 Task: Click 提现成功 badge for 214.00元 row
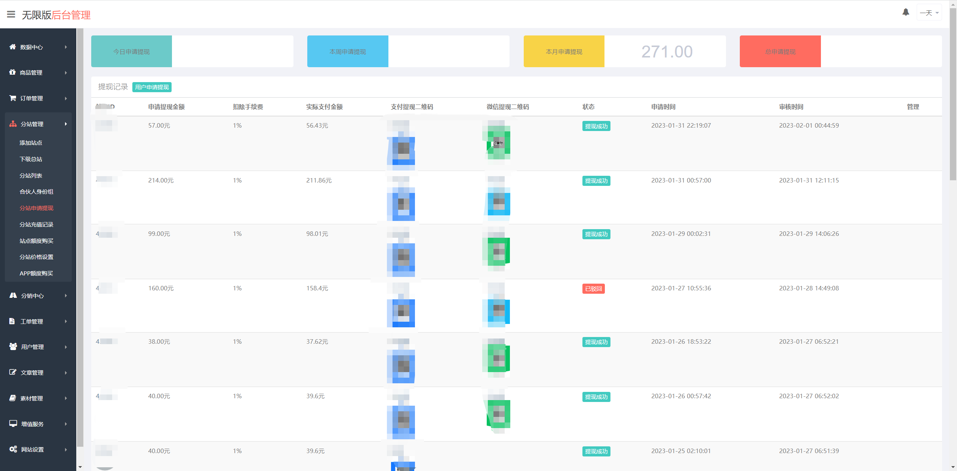(596, 181)
